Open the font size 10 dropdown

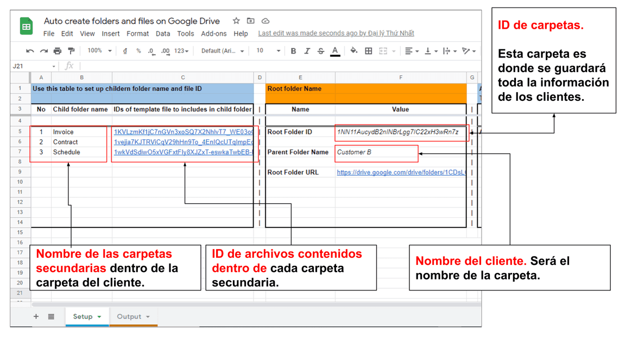(x=268, y=51)
